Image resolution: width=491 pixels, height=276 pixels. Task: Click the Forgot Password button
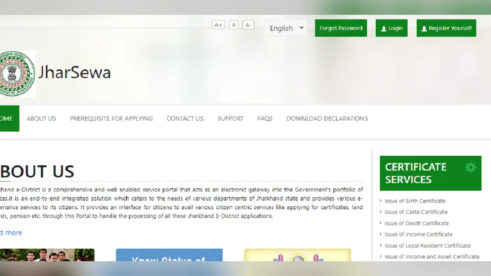(x=341, y=28)
